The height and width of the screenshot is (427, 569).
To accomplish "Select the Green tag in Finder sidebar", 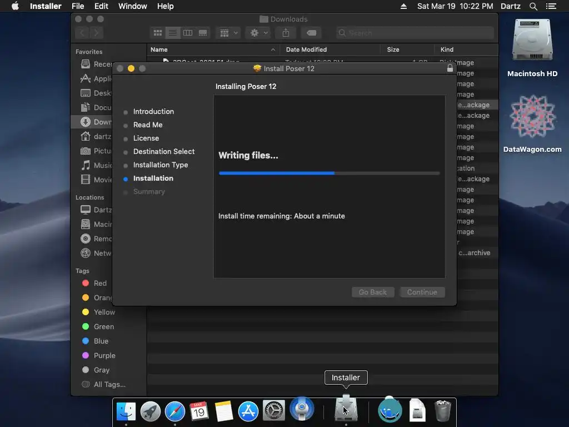I will click(x=98, y=326).
